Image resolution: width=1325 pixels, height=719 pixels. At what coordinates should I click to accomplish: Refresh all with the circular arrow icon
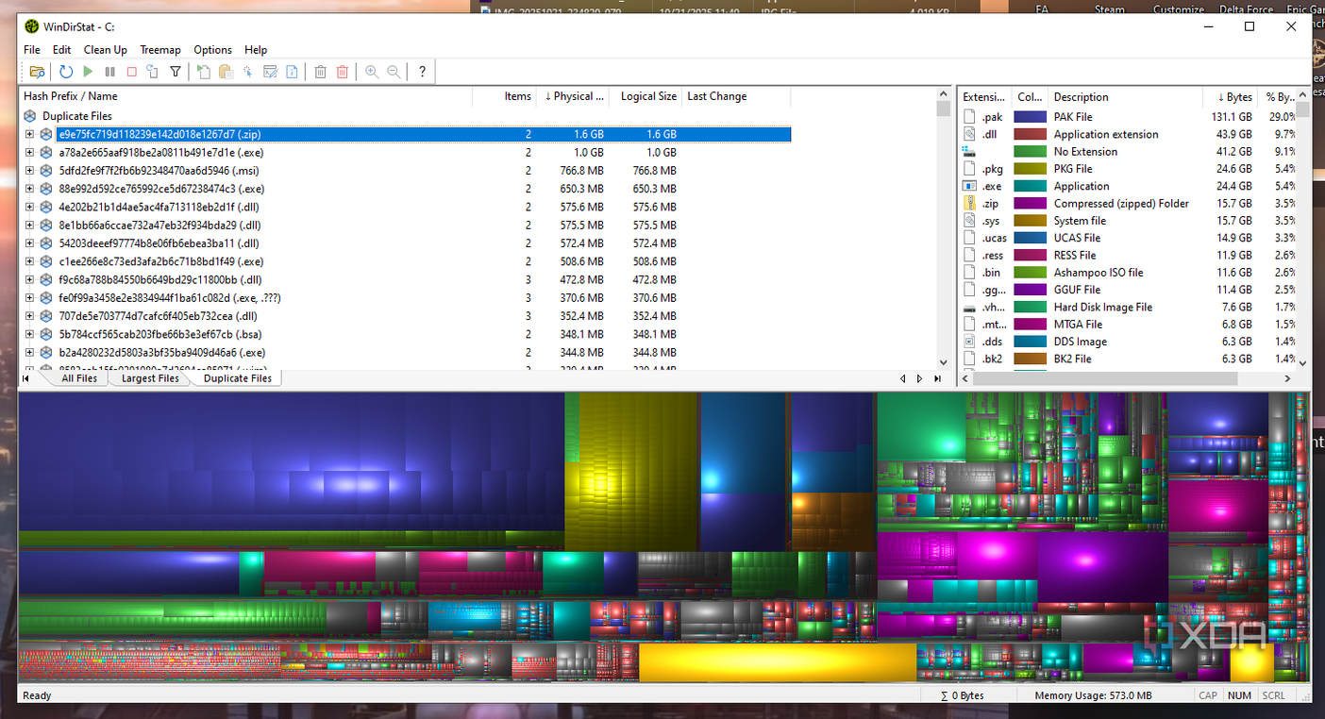(x=65, y=72)
